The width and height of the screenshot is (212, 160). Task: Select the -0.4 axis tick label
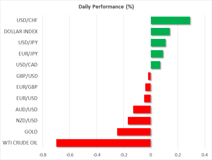[97, 155]
